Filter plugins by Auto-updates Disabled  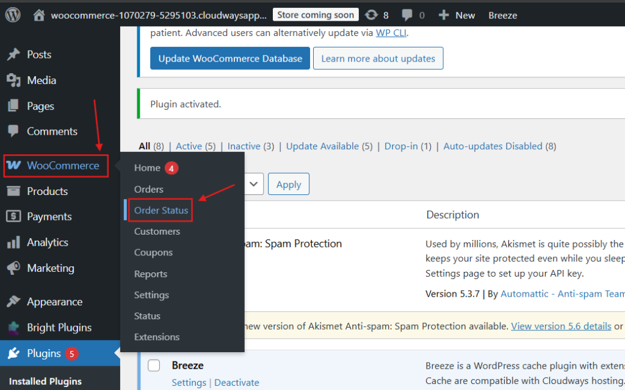point(493,146)
